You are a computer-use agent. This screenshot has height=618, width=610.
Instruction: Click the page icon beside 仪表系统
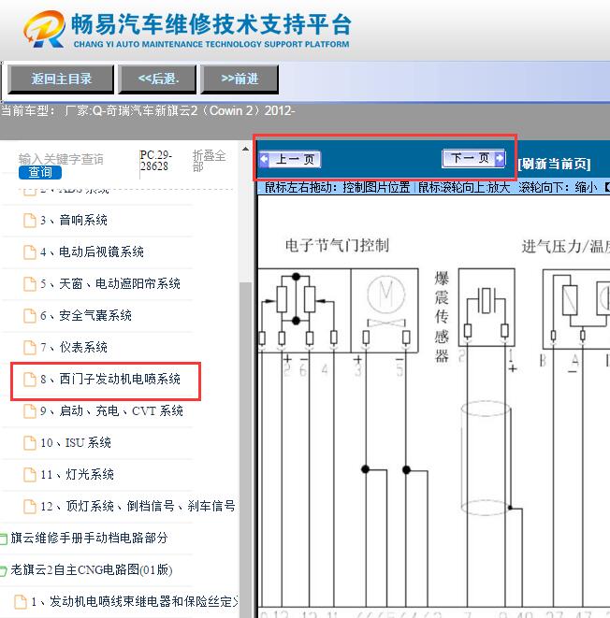(x=30, y=348)
